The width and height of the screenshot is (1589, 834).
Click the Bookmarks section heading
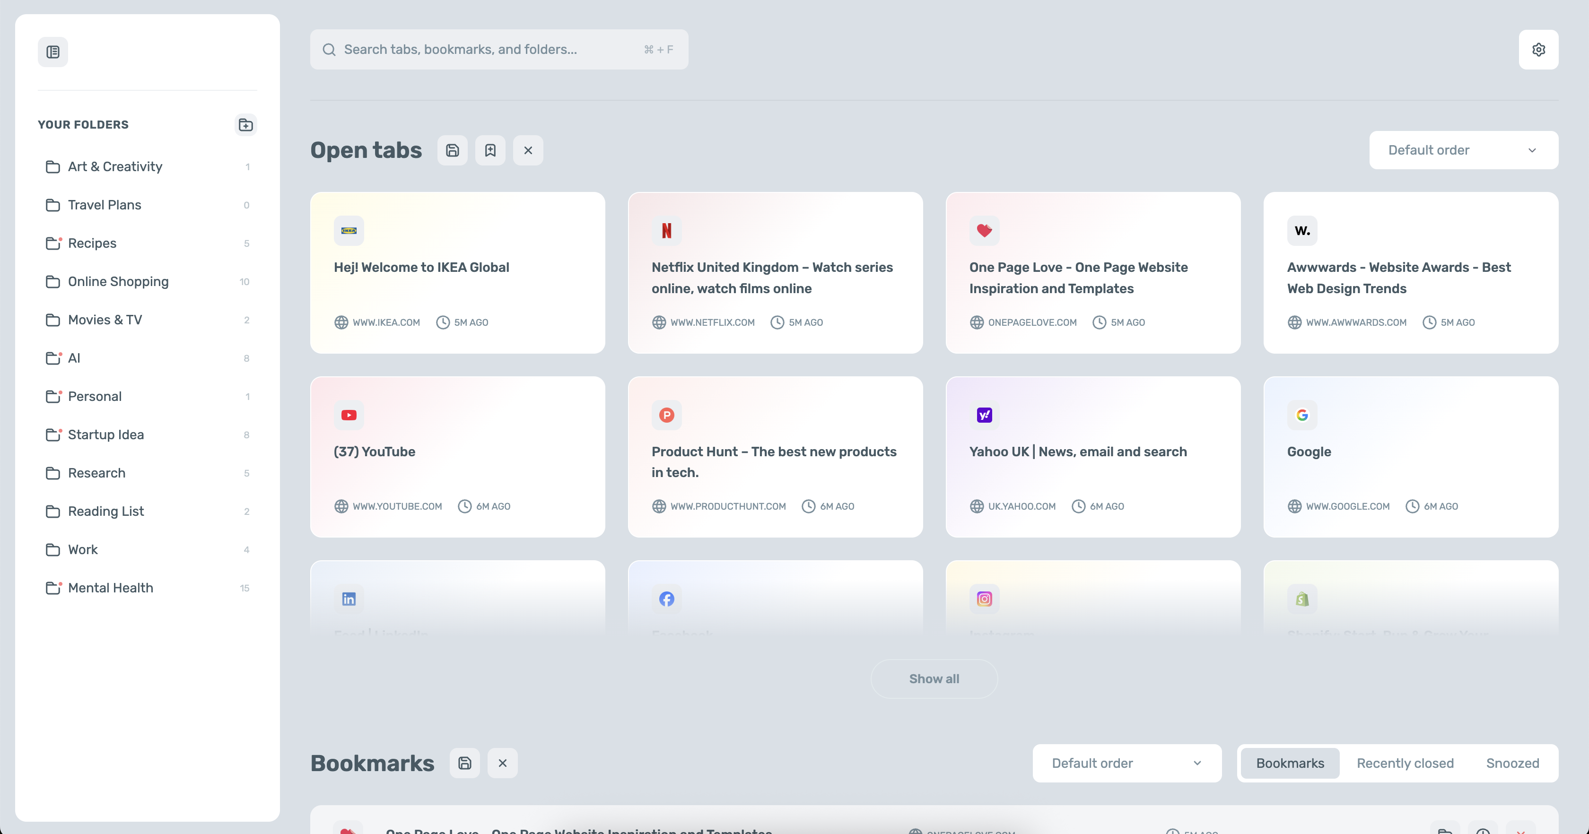[x=373, y=763]
